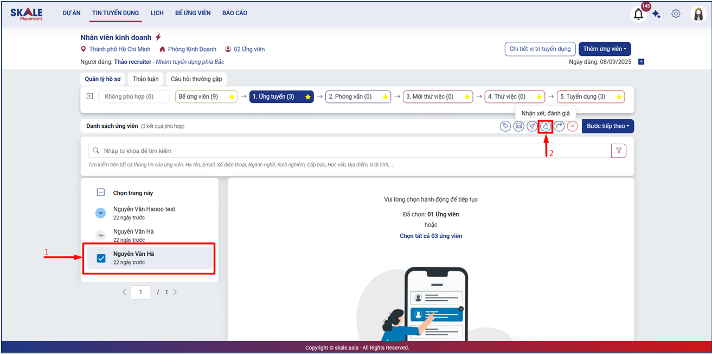This screenshot has height=354, width=712.
Task: Open the settings gear in header
Action: (x=676, y=14)
